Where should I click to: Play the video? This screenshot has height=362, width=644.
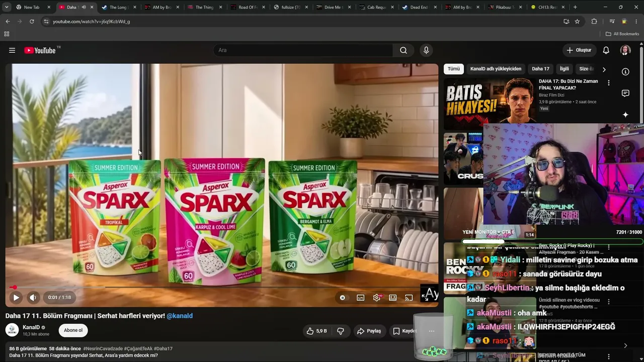click(x=16, y=298)
